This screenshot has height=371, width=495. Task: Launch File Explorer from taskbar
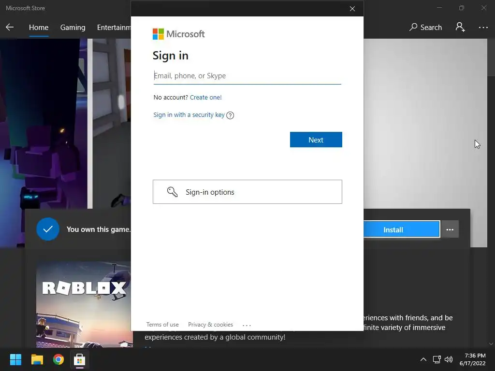click(37, 359)
